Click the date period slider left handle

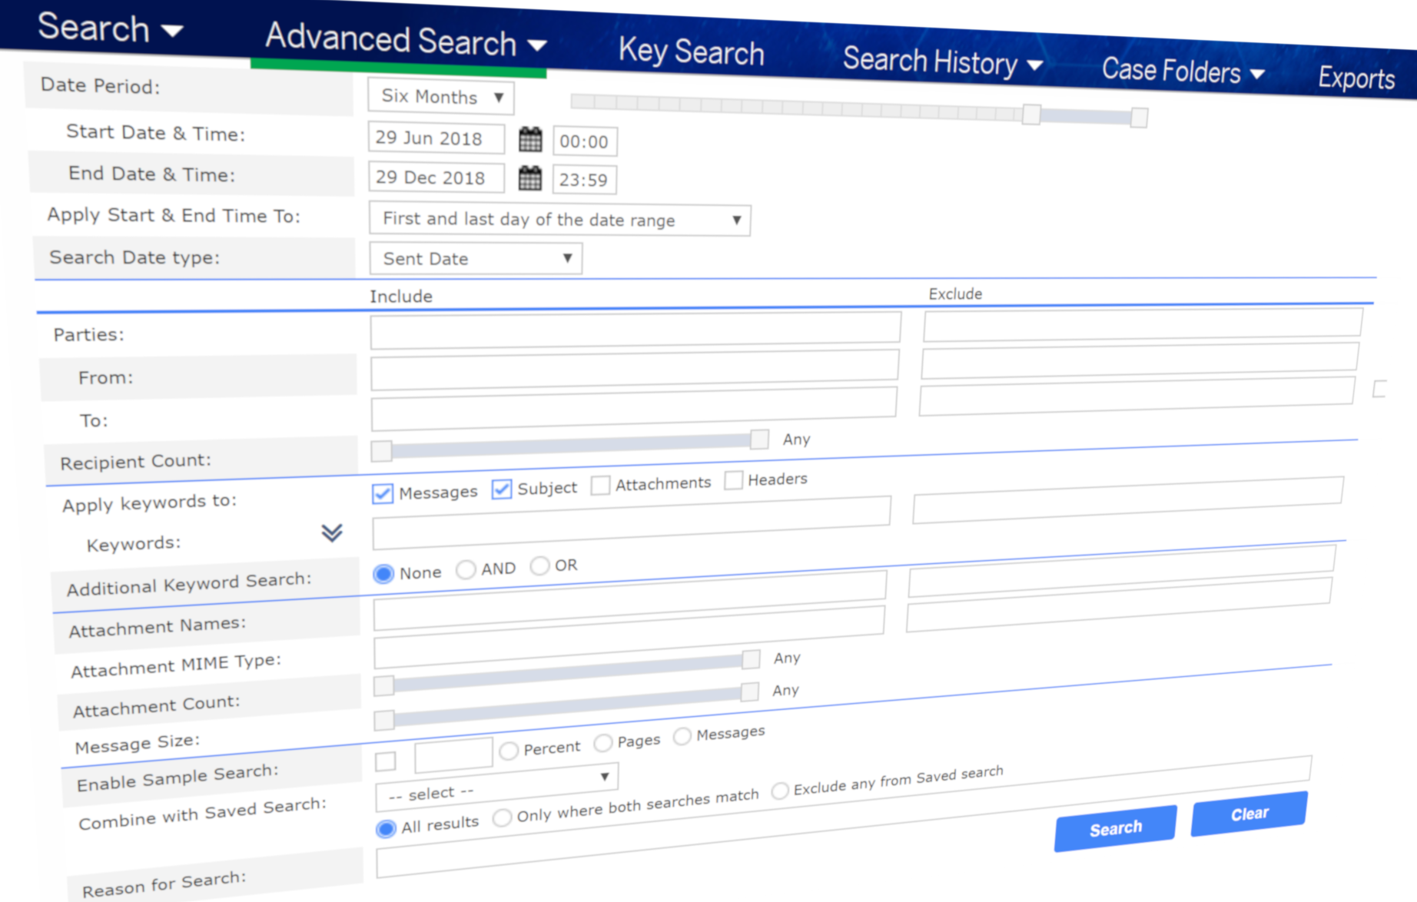(1031, 114)
